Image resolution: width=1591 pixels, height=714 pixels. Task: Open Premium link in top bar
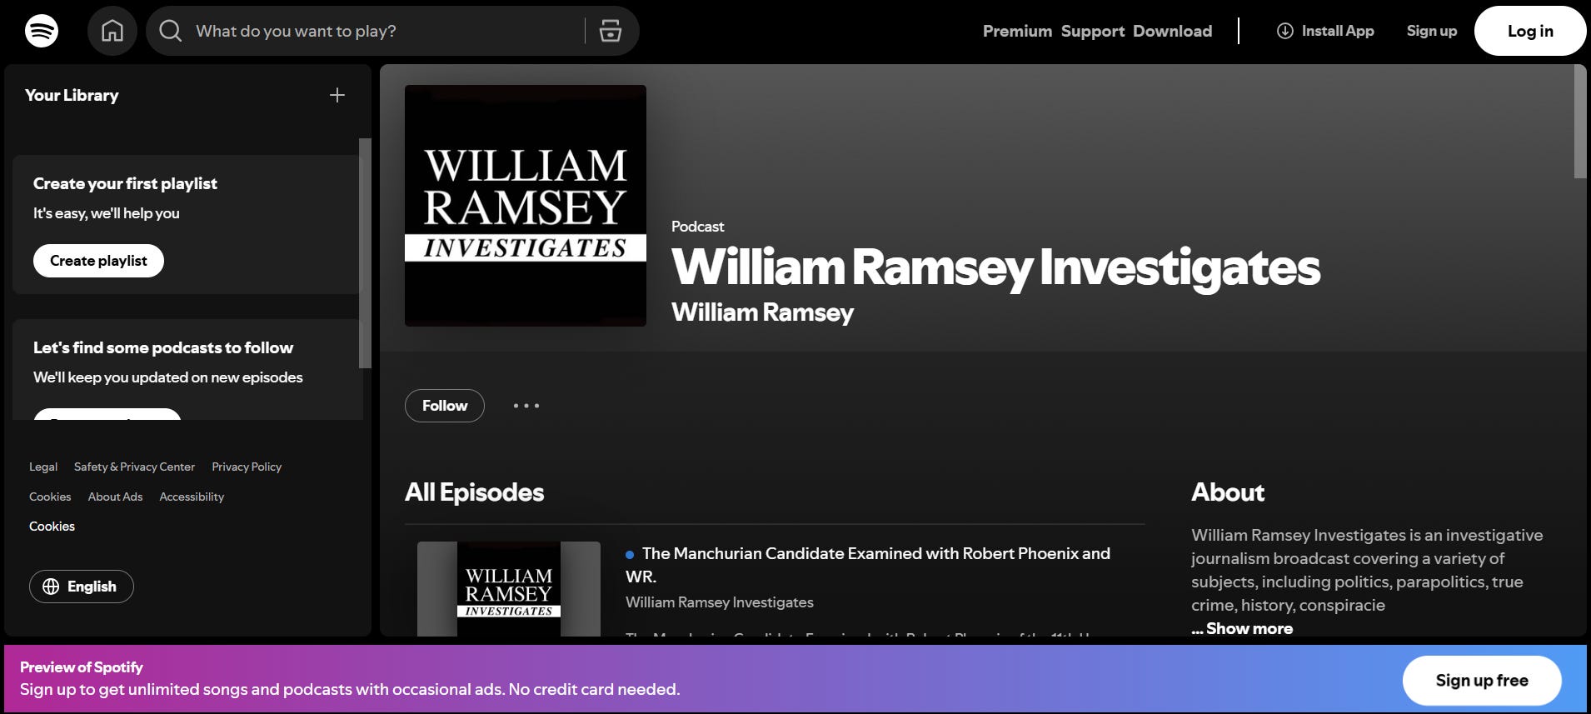tap(1017, 31)
